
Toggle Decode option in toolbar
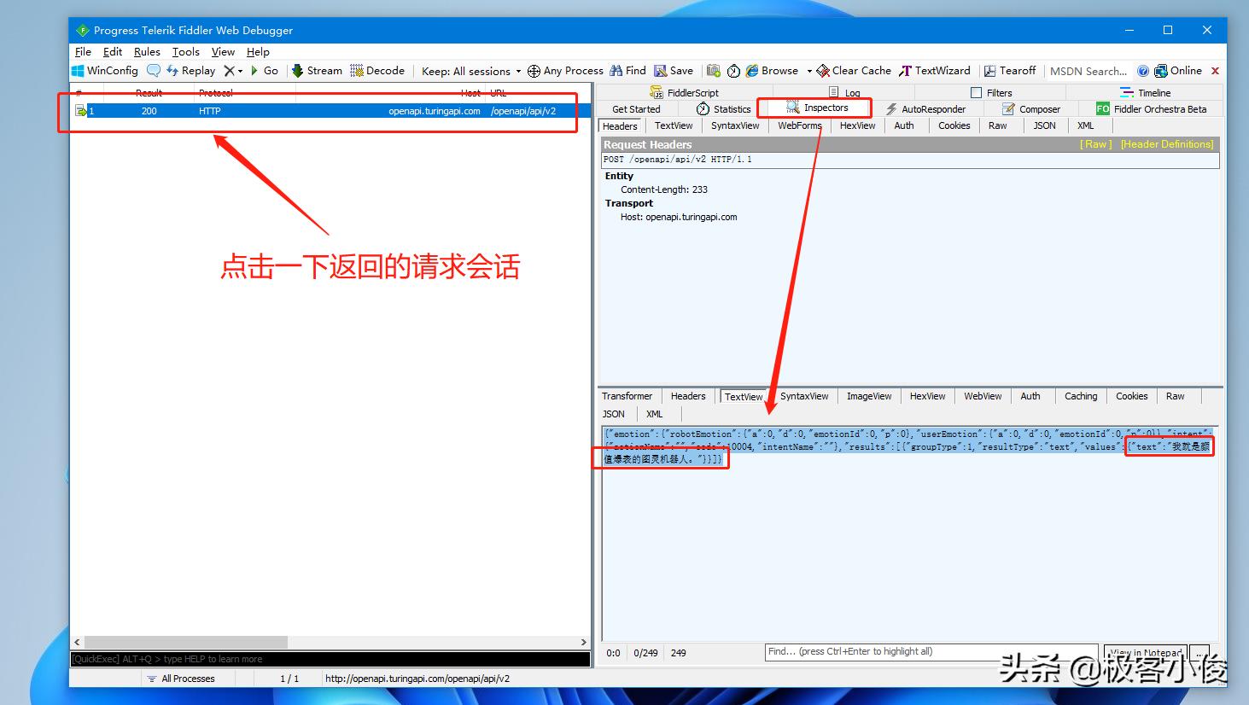pyautogui.click(x=377, y=71)
